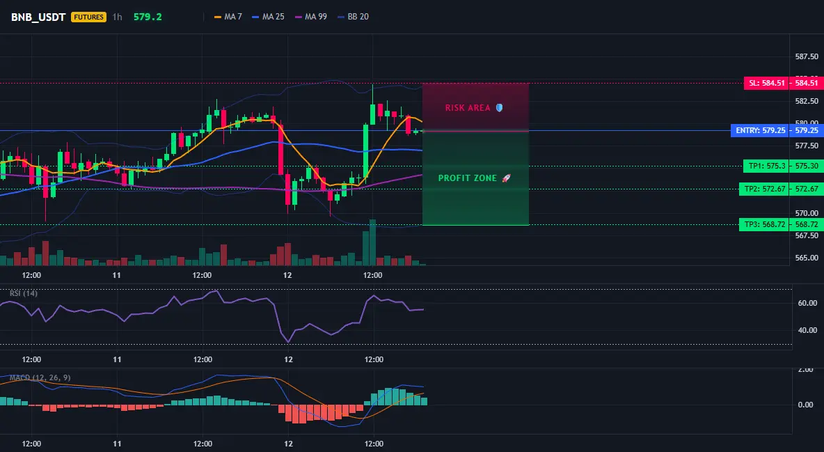The width and height of the screenshot is (824, 452).
Task: Click the rocket icon beside PROFIT ZONE
Action: point(506,178)
